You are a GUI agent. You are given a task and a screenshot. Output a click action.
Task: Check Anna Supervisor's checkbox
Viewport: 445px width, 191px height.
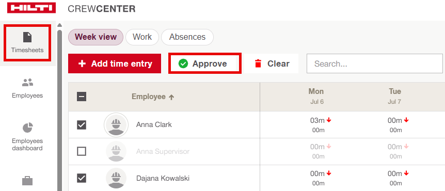tap(82, 152)
